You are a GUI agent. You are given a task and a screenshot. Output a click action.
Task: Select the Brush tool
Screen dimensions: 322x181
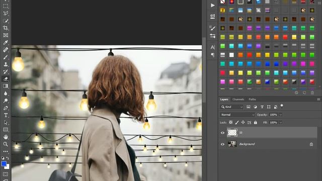pyautogui.click(x=6, y=57)
